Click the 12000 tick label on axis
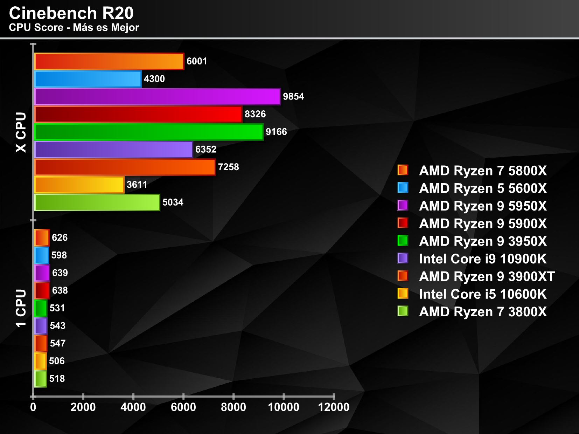The width and height of the screenshot is (579, 434). (334, 407)
